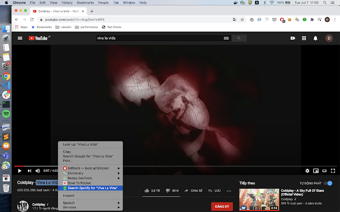Choose Search Google for "Viva La Vida"
340x212 pixels.
[x=90, y=156]
